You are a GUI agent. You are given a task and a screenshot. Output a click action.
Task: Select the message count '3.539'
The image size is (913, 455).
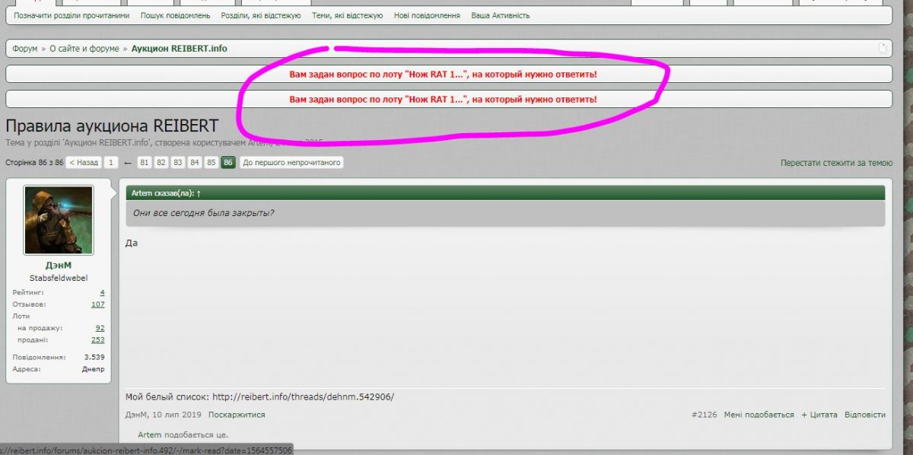94,357
